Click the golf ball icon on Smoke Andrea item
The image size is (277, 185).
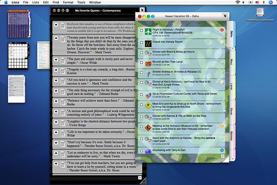(148, 73)
